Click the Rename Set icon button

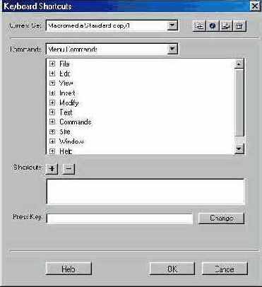click(213, 26)
